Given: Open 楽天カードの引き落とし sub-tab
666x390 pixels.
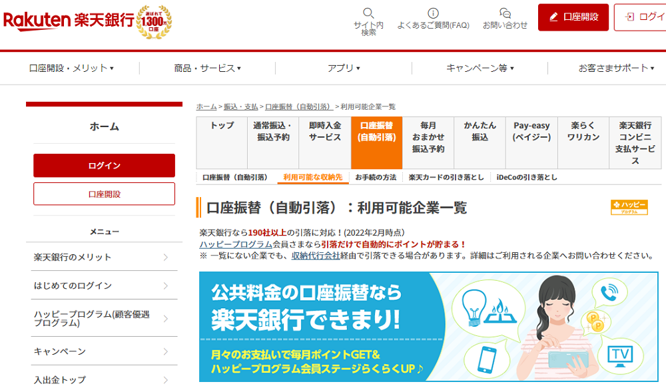Looking at the screenshot, I should 446,178.
